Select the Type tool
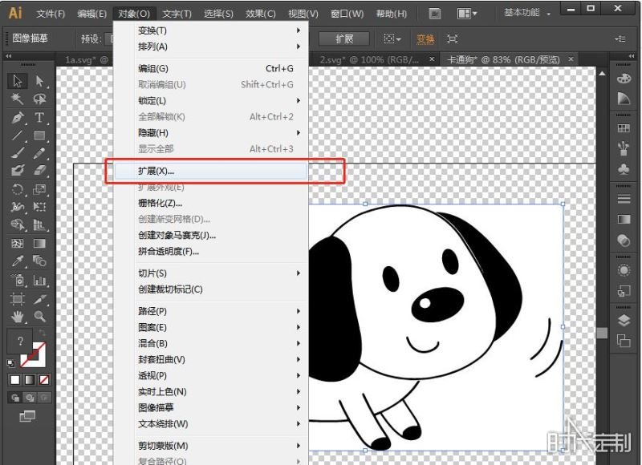This screenshot has height=465, width=642. point(39,118)
